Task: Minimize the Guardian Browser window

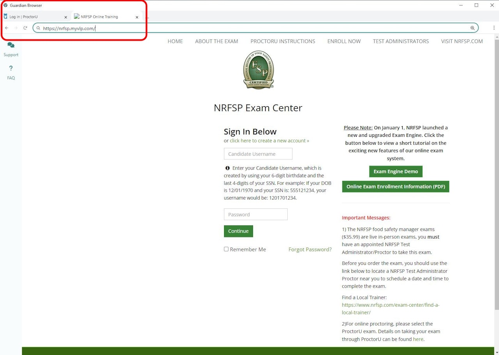Action: (461, 5)
